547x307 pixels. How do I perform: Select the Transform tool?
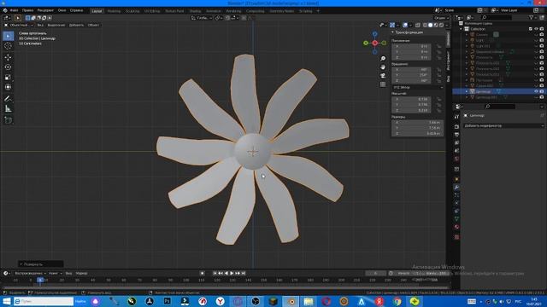point(8,87)
